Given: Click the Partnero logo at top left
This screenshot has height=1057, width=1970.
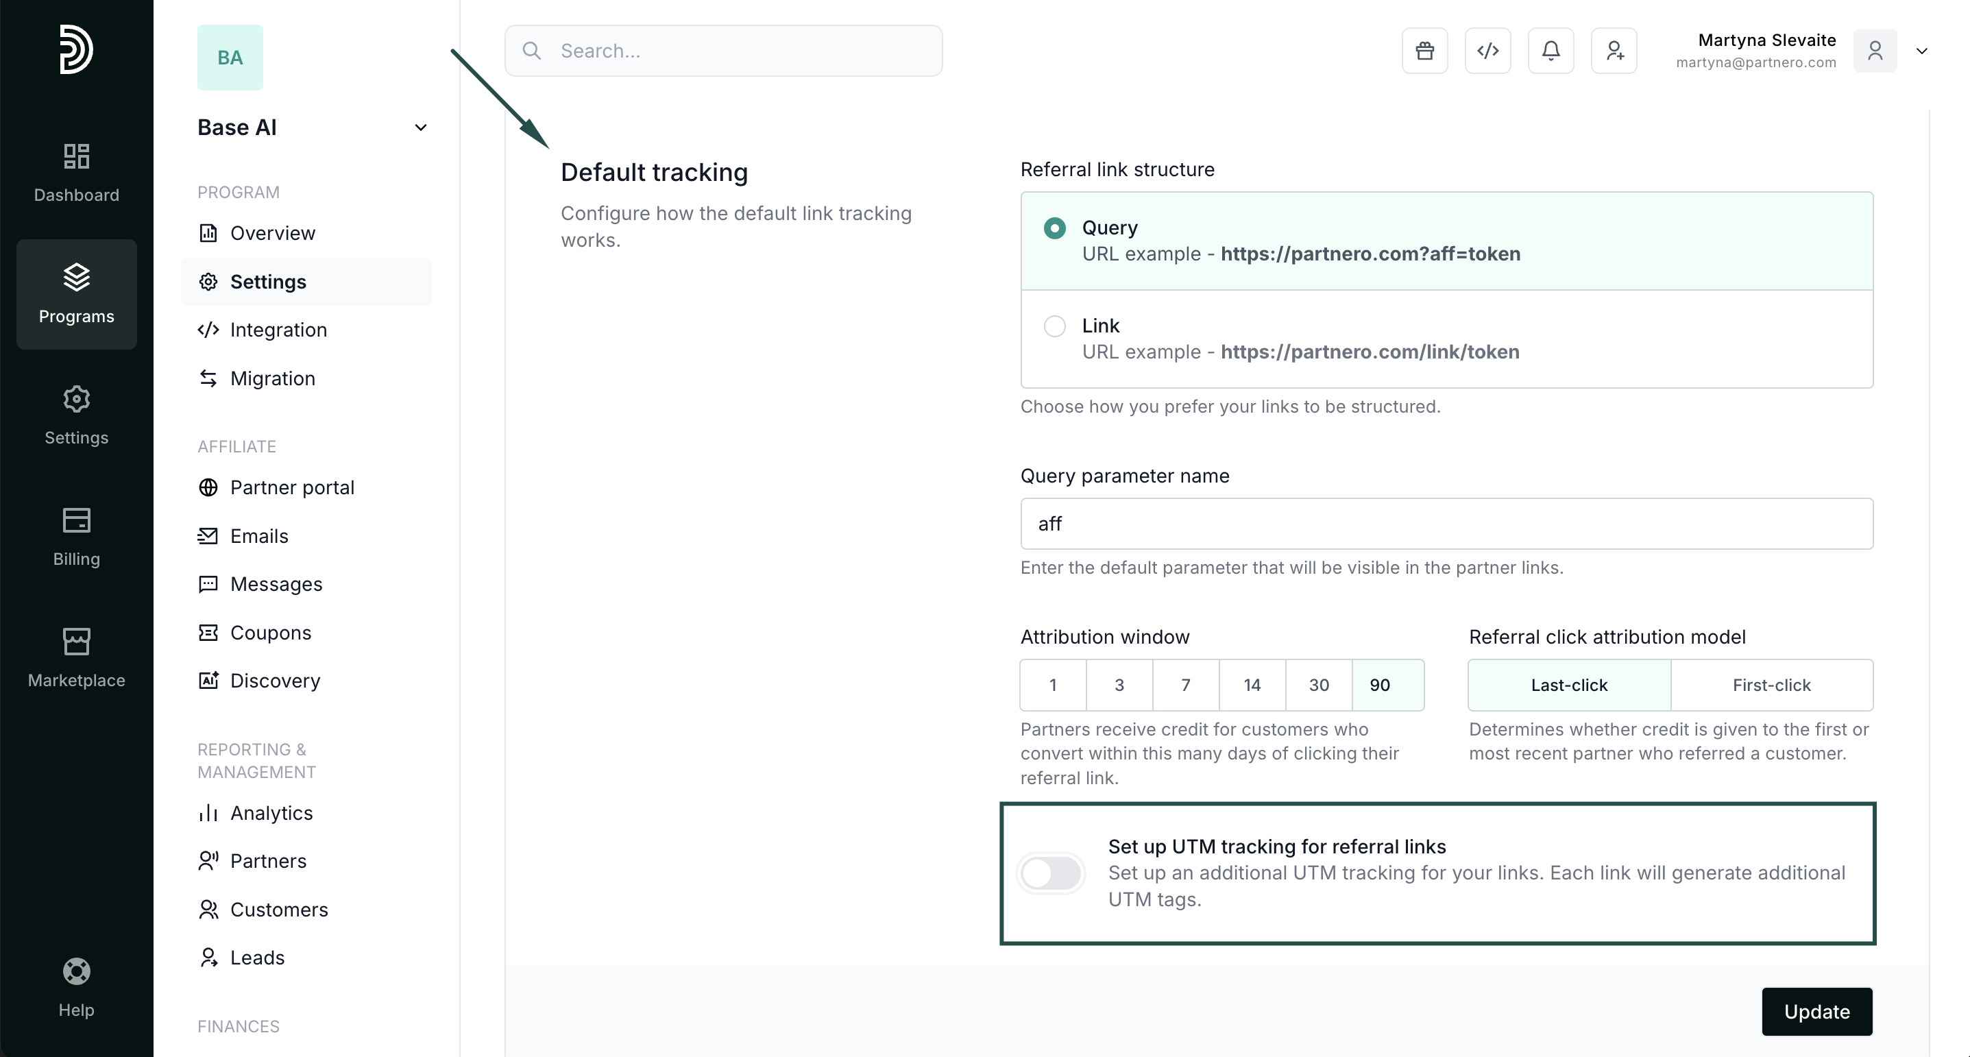Looking at the screenshot, I should [77, 50].
